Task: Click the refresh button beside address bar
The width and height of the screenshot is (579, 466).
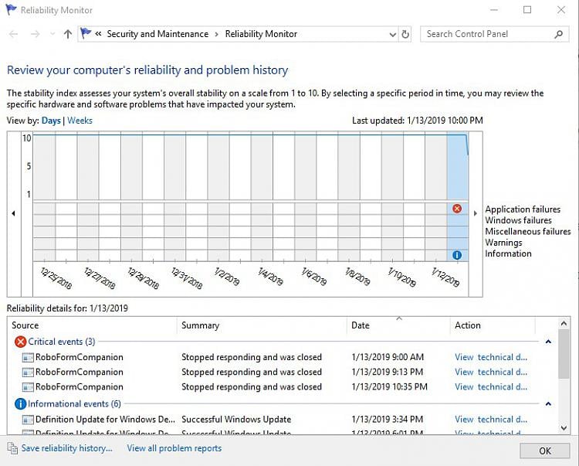Action: [x=406, y=34]
